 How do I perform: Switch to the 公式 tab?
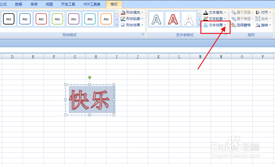3,4
